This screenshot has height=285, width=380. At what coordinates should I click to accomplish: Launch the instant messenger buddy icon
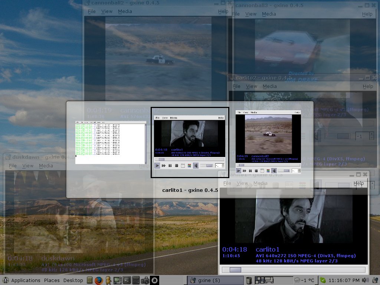click(108, 281)
